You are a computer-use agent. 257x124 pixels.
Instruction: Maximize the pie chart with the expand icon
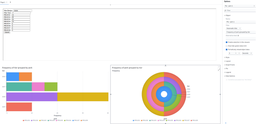pyautogui.click(x=219, y=70)
